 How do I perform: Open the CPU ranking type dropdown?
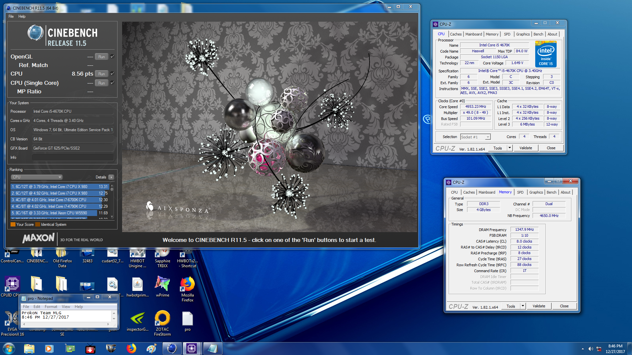tap(37, 177)
